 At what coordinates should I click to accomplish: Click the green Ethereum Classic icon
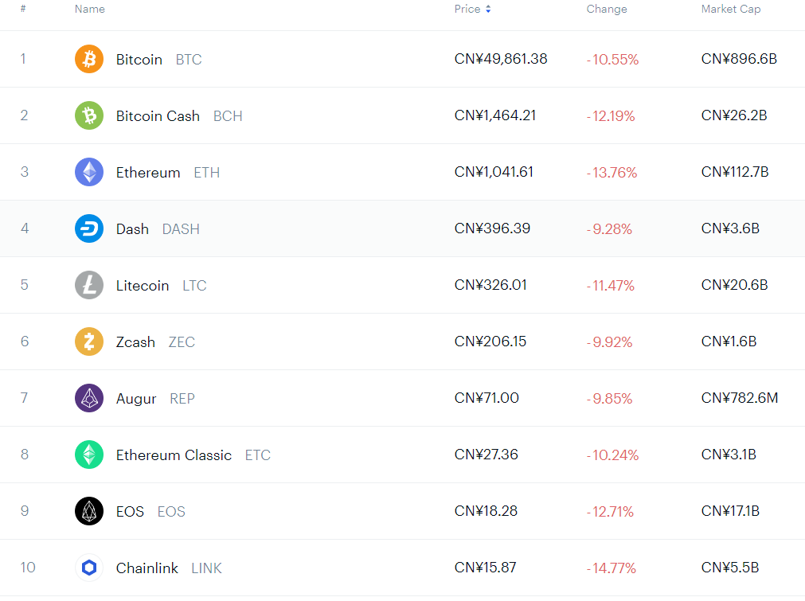click(x=89, y=455)
